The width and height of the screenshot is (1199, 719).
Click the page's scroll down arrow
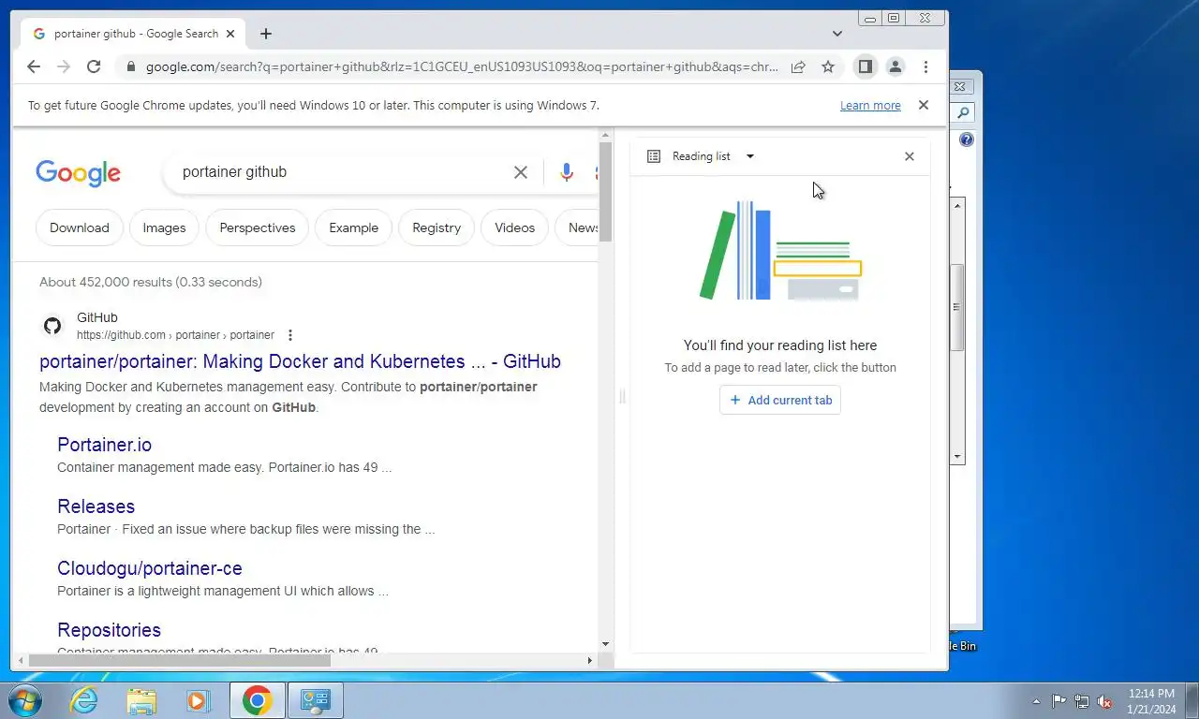pos(605,644)
